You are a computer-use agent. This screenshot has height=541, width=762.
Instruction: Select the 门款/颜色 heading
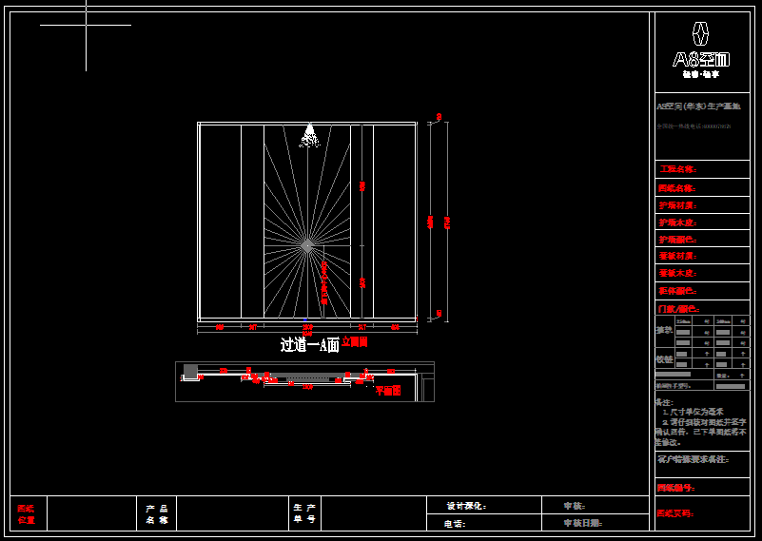[x=678, y=309]
